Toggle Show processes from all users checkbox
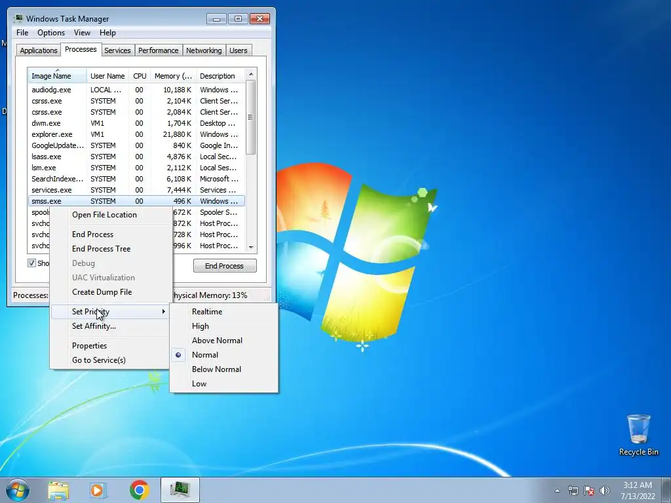 pos(31,263)
